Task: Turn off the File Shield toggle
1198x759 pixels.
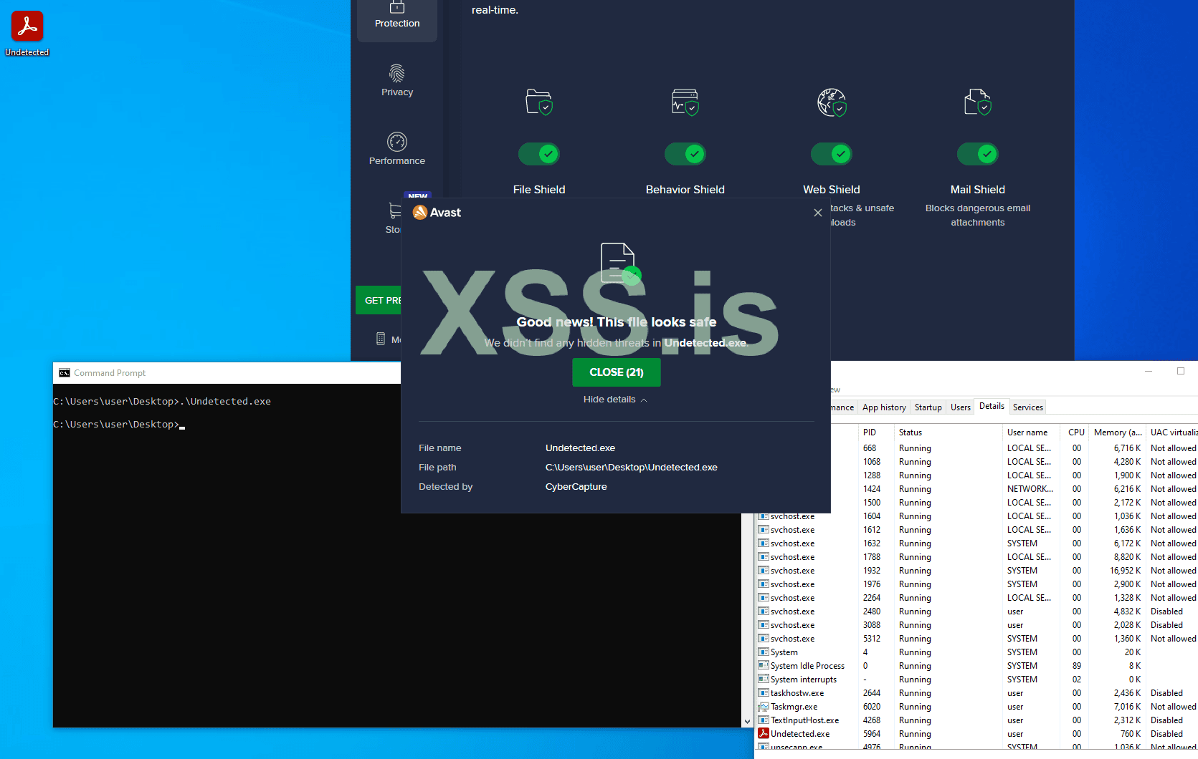Action: coord(539,154)
